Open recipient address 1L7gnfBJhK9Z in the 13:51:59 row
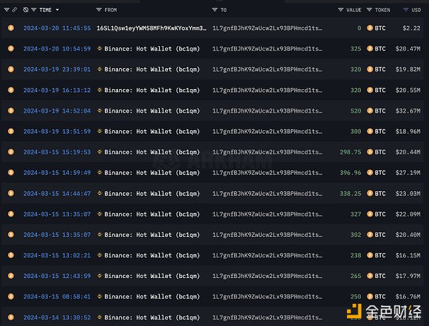 tap(267, 131)
